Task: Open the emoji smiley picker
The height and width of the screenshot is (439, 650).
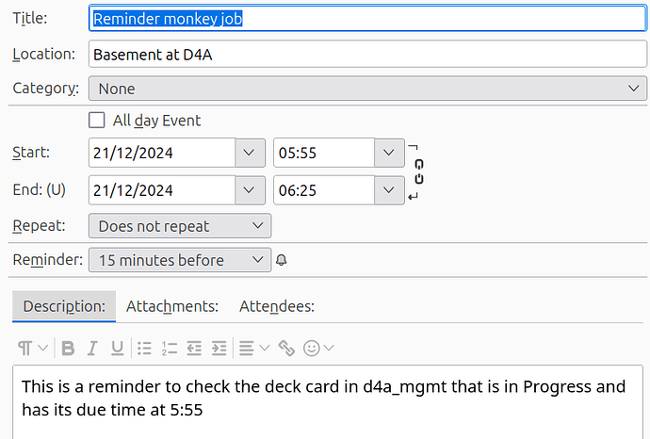Action: pos(318,348)
